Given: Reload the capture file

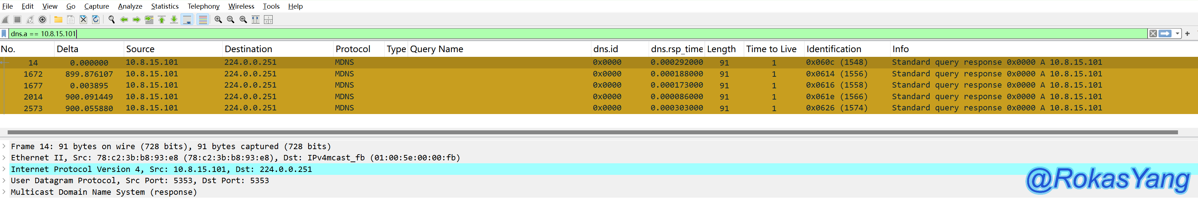Looking at the screenshot, I should click(96, 20).
